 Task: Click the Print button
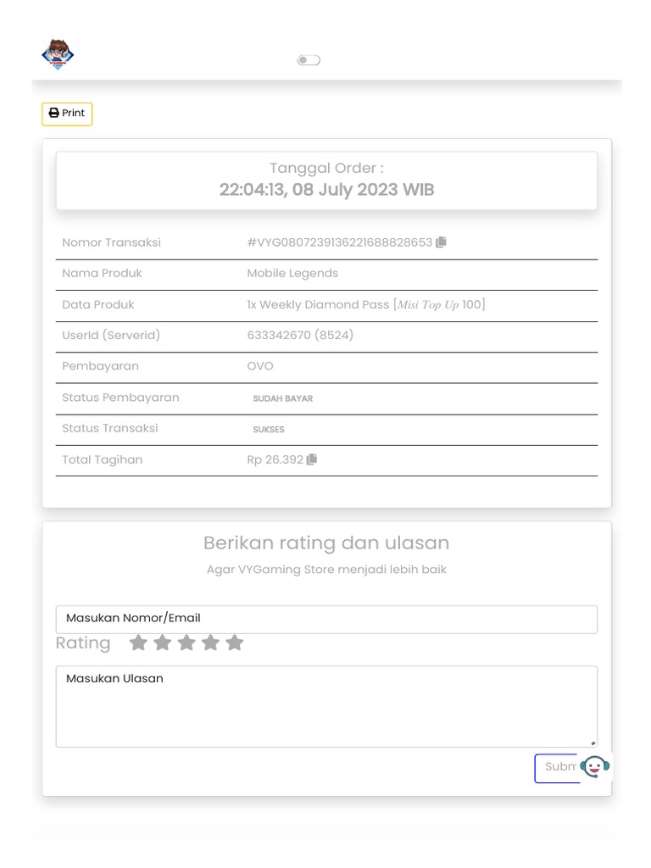click(67, 114)
